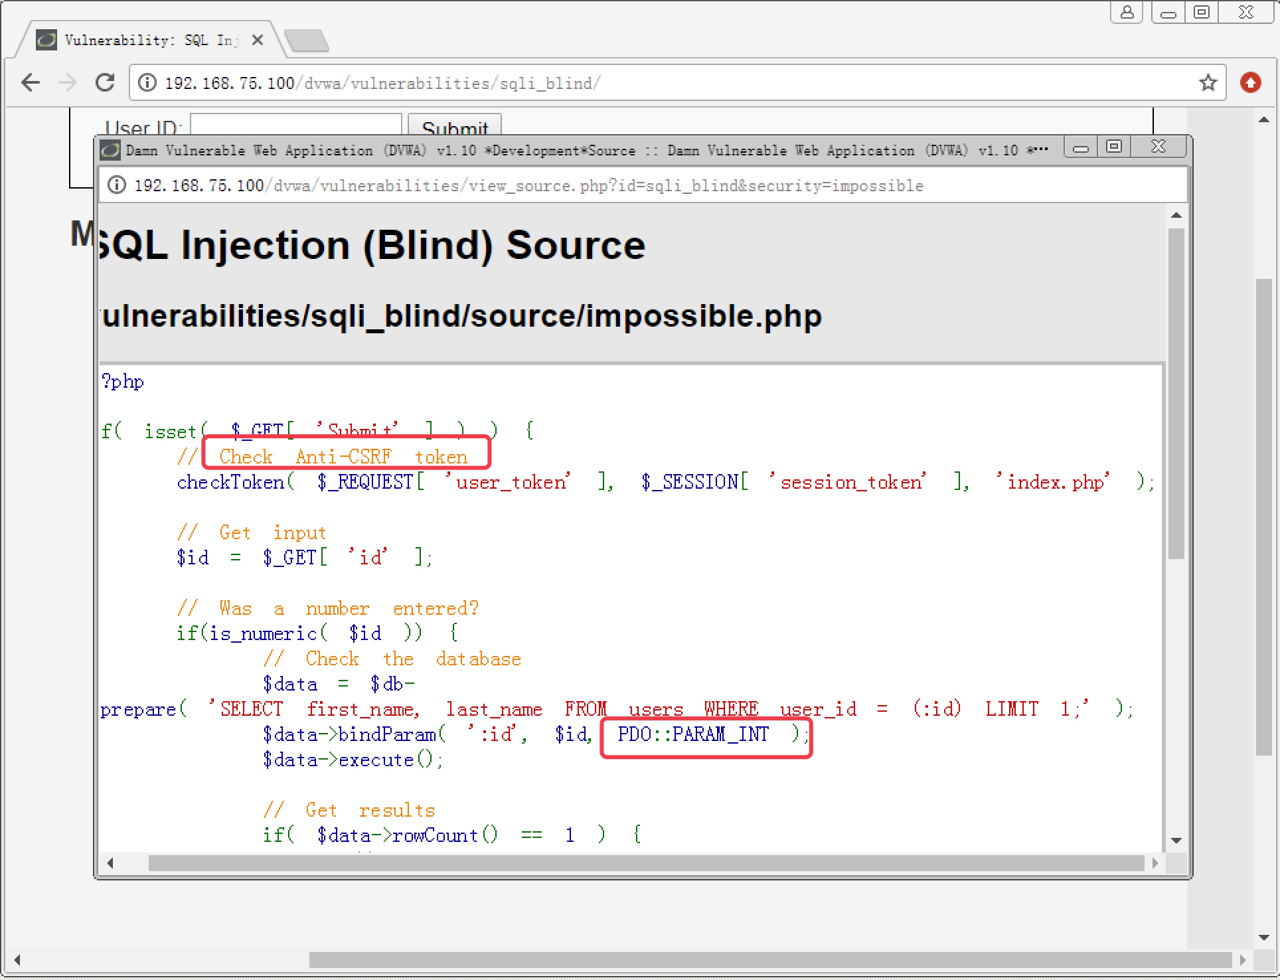This screenshot has height=980, width=1280.
Task: Click popup vertical scrollbar down arrow
Action: point(1176,841)
